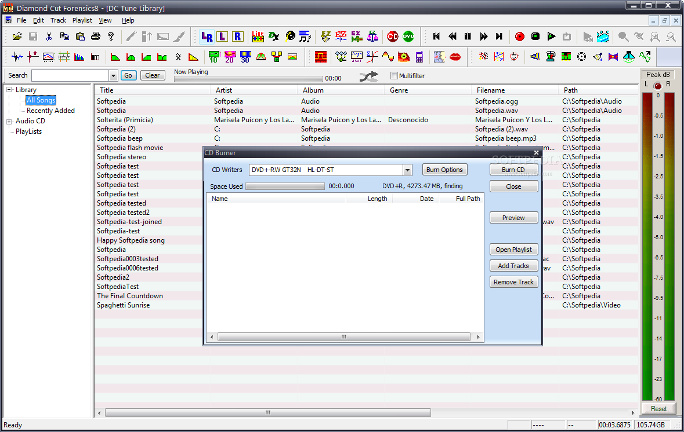The height and width of the screenshot is (432, 684).
Task: Open the Search box dropdown arrow
Action: [x=113, y=76]
